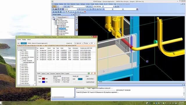Select ZONE RACKPIPES in Design Explorer
This screenshot has height=105, width=186.
[64, 33]
